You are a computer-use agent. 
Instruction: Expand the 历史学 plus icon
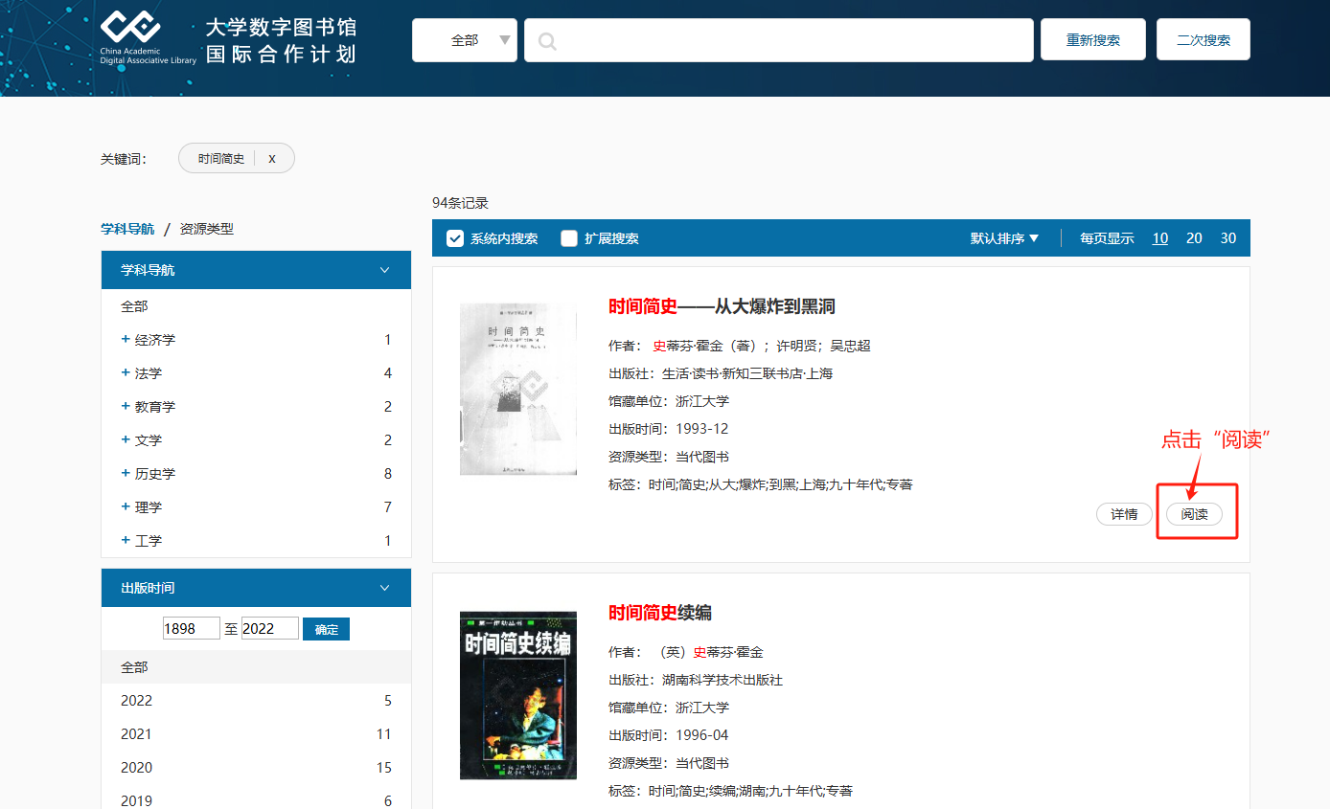click(126, 474)
